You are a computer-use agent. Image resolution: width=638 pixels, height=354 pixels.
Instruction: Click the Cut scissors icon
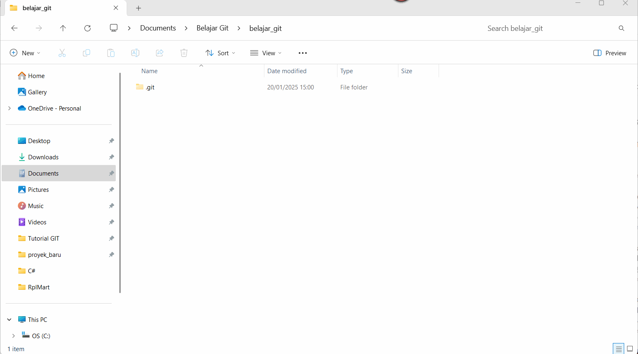pos(62,53)
